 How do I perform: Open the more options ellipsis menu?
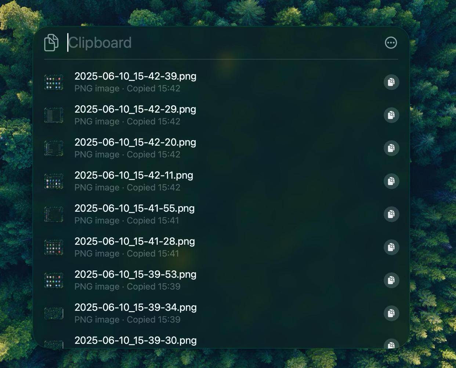click(391, 43)
